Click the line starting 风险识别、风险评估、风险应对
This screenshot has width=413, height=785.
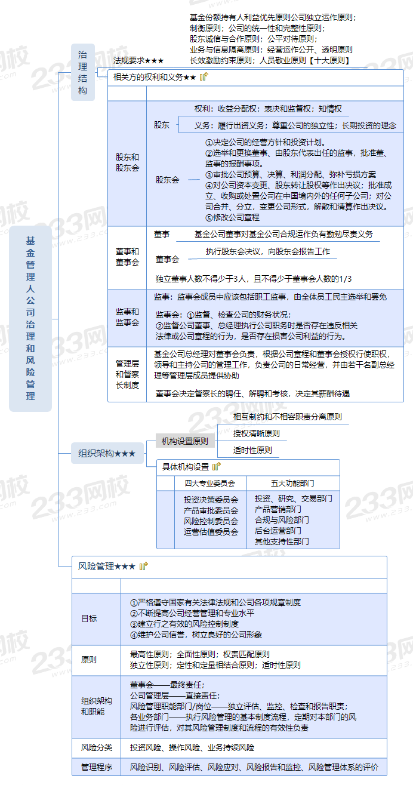pyautogui.click(x=254, y=767)
